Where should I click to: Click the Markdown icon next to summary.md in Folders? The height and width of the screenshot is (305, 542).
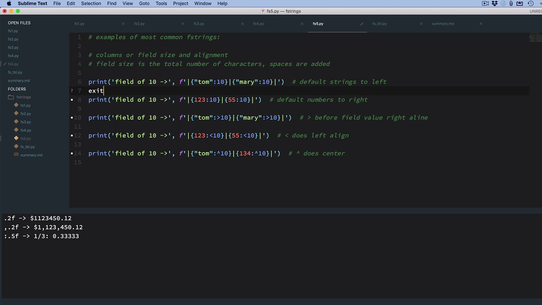tap(16, 155)
